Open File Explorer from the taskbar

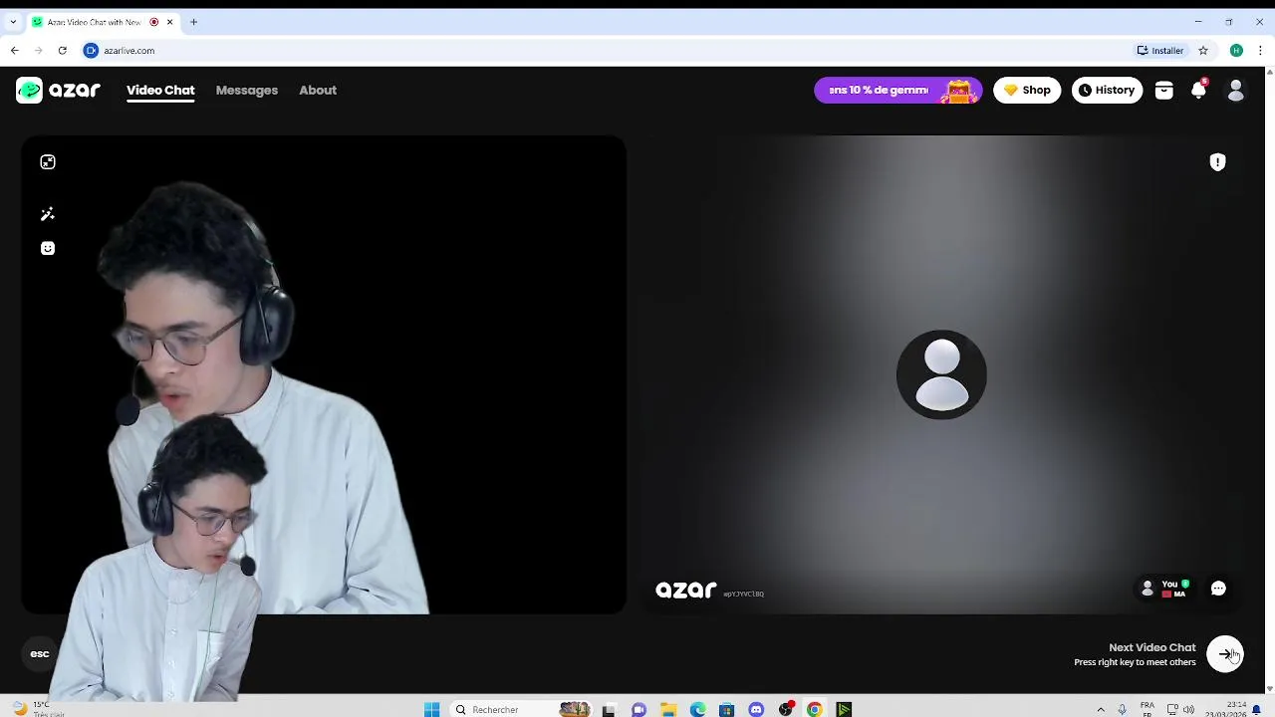click(667, 710)
